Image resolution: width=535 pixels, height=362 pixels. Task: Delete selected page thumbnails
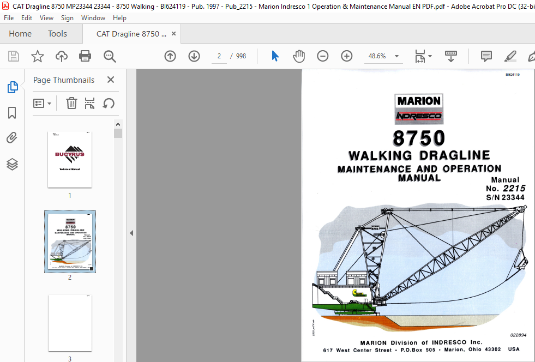point(71,103)
